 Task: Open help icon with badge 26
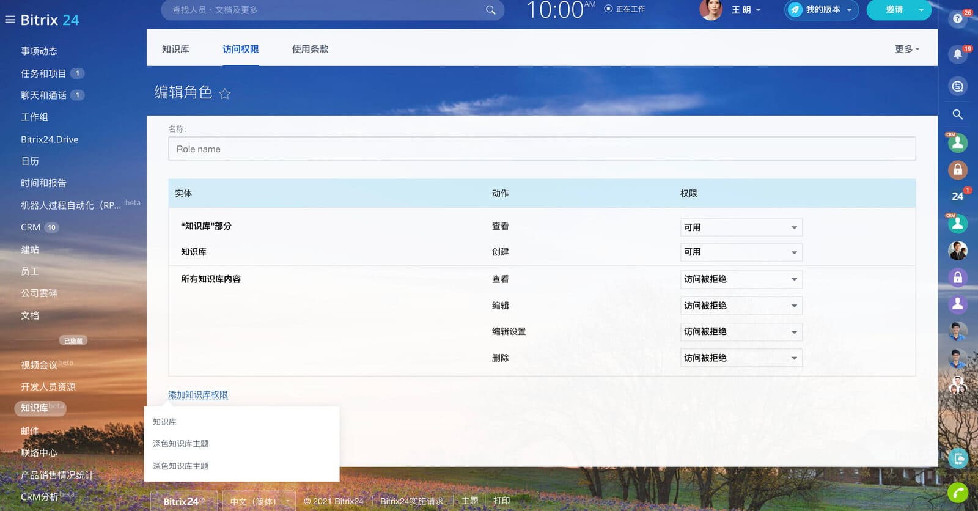958,18
